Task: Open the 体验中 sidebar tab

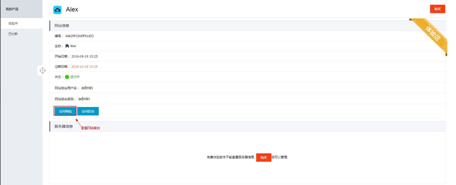Action: click(x=13, y=23)
